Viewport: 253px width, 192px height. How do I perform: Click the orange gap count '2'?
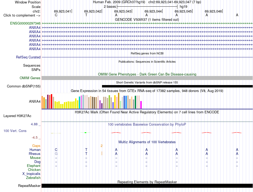pos(101,146)
